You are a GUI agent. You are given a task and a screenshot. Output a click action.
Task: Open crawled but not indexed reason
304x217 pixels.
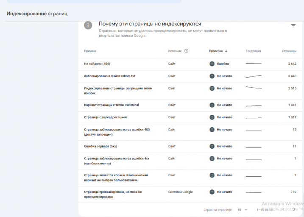tap(113, 195)
